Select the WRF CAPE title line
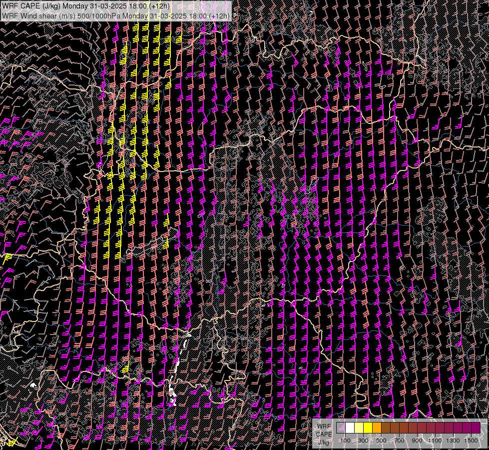Screen dimensions: 489x450 click(86, 6)
